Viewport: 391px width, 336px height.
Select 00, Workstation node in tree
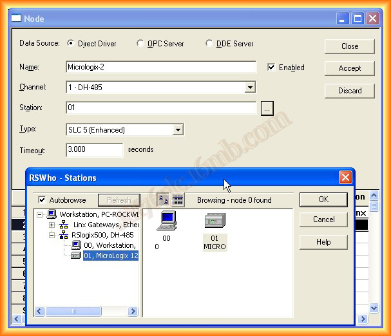[x=108, y=245]
